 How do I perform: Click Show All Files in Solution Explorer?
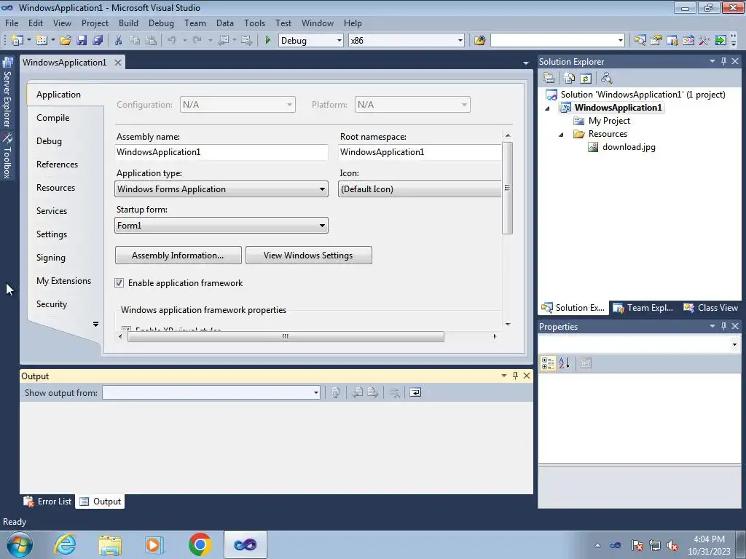(x=570, y=78)
